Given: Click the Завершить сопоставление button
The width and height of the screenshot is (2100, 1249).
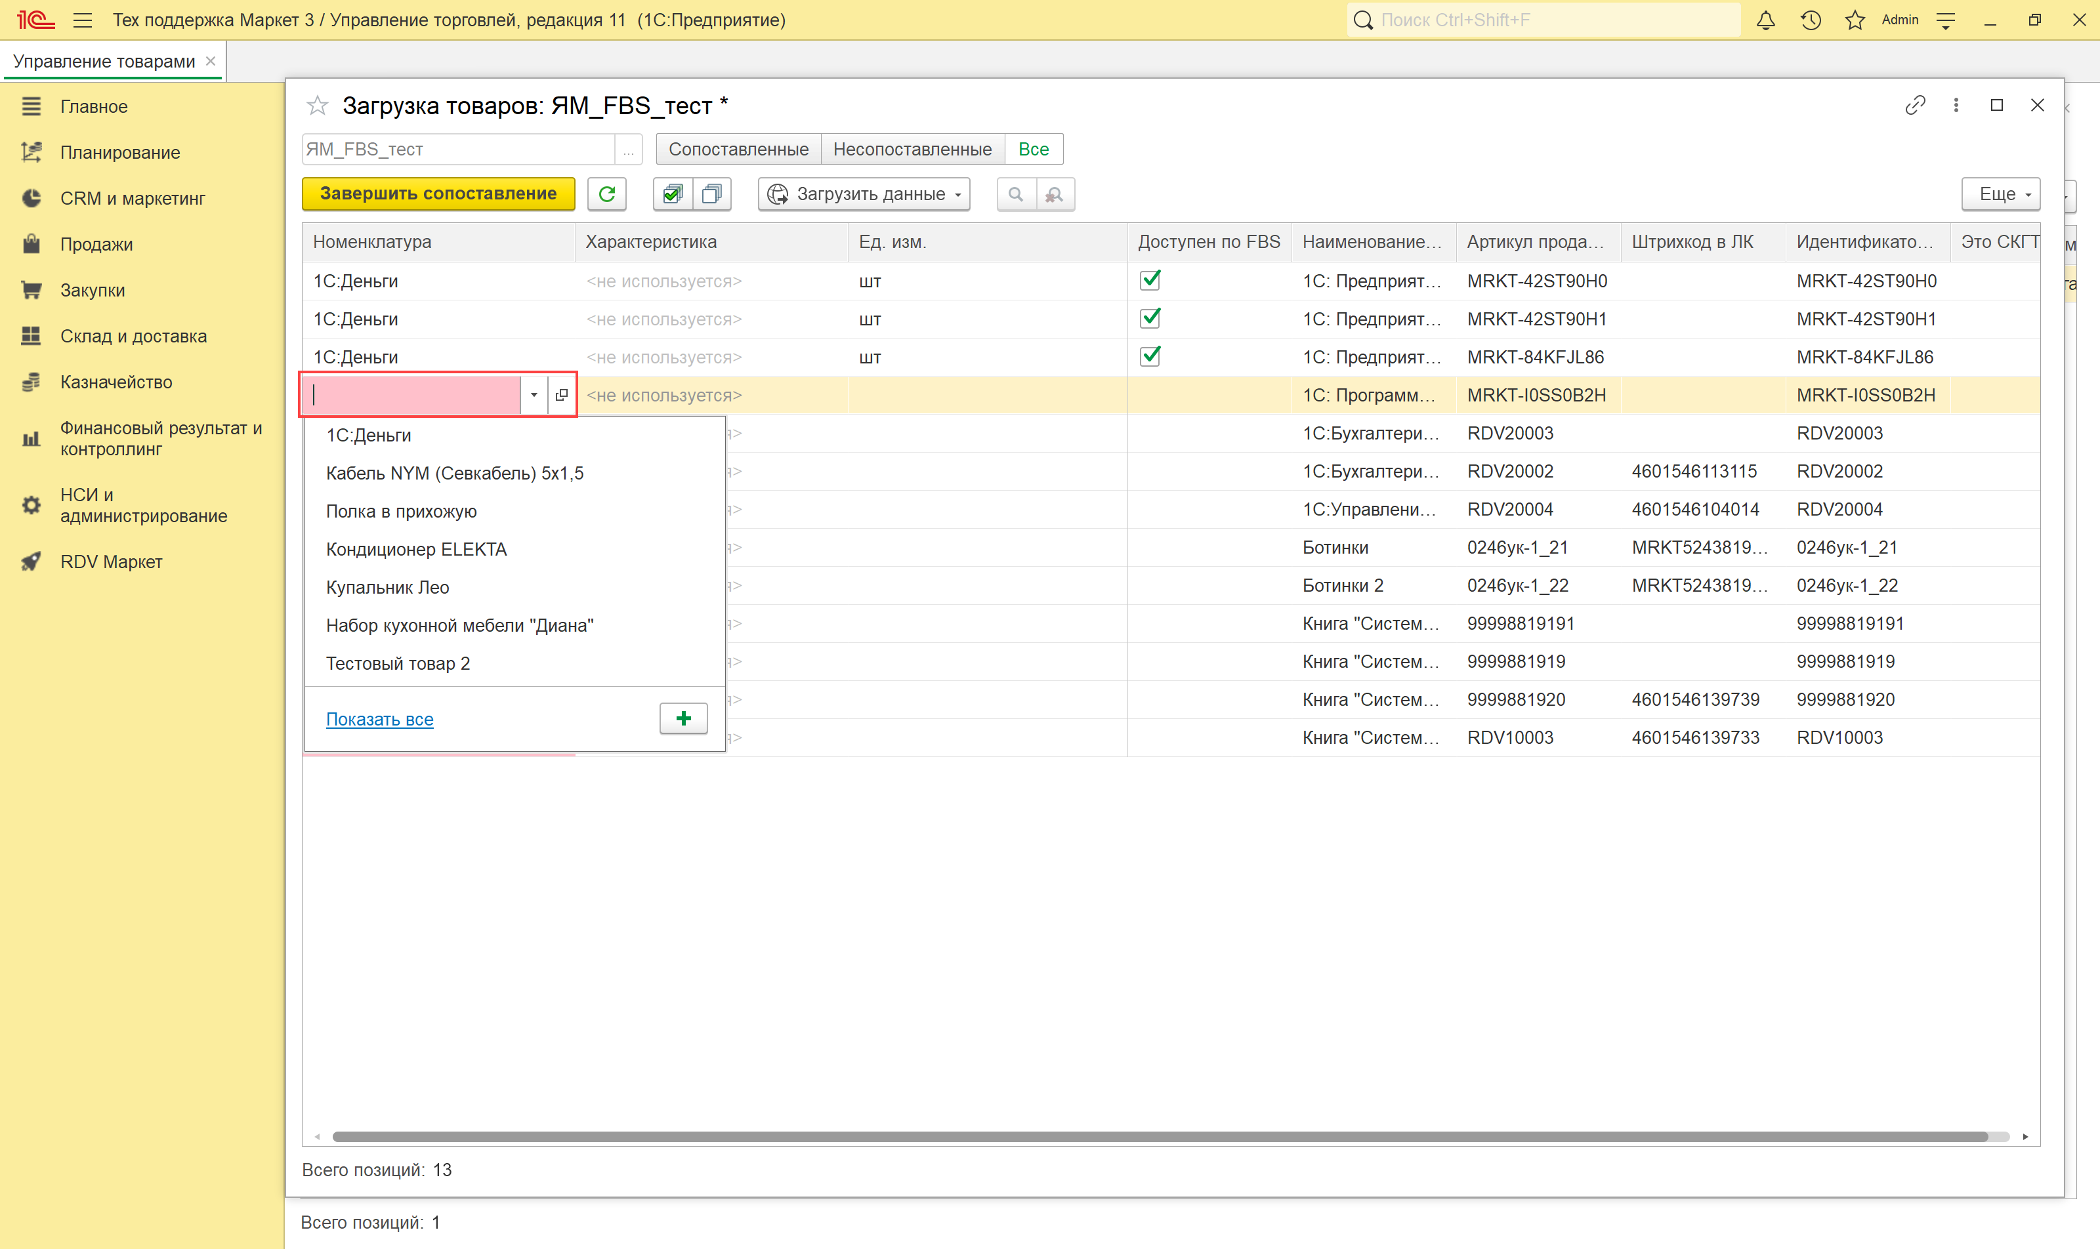Looking at the screenshot, I should tap(438, 194).
